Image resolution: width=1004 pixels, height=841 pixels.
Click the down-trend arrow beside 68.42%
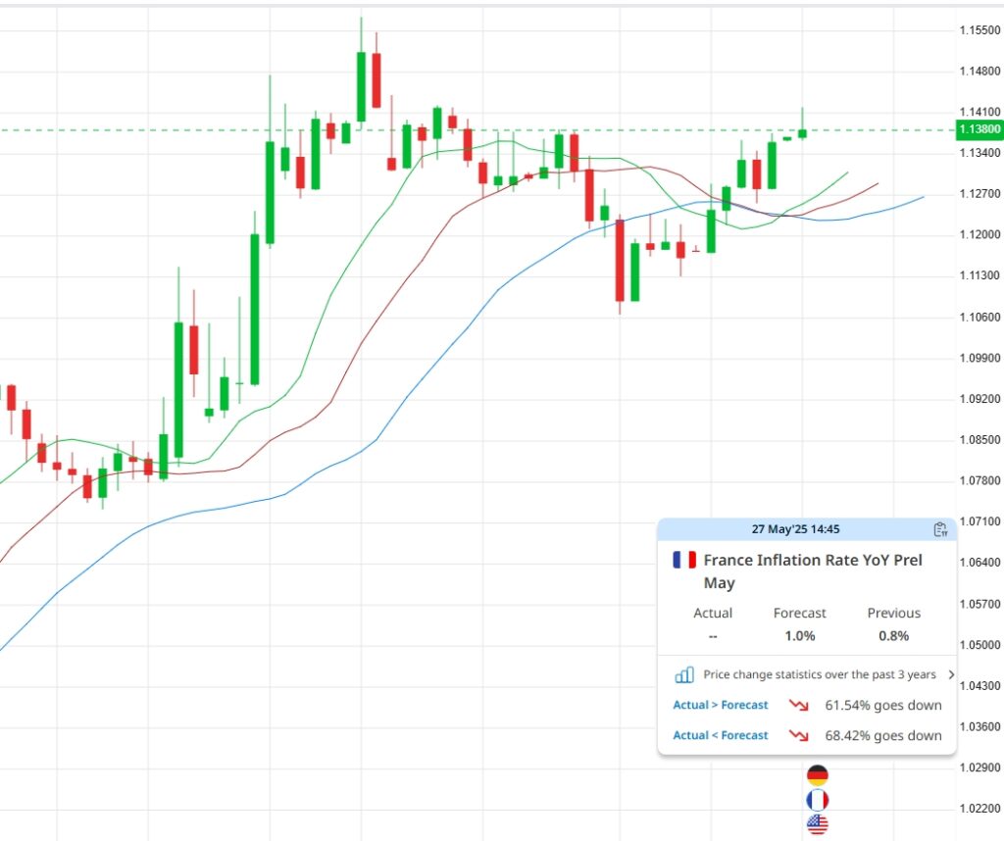[799, 735]
